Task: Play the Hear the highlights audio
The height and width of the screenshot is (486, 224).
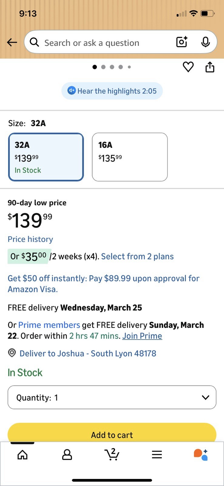Action: point(112,91)
